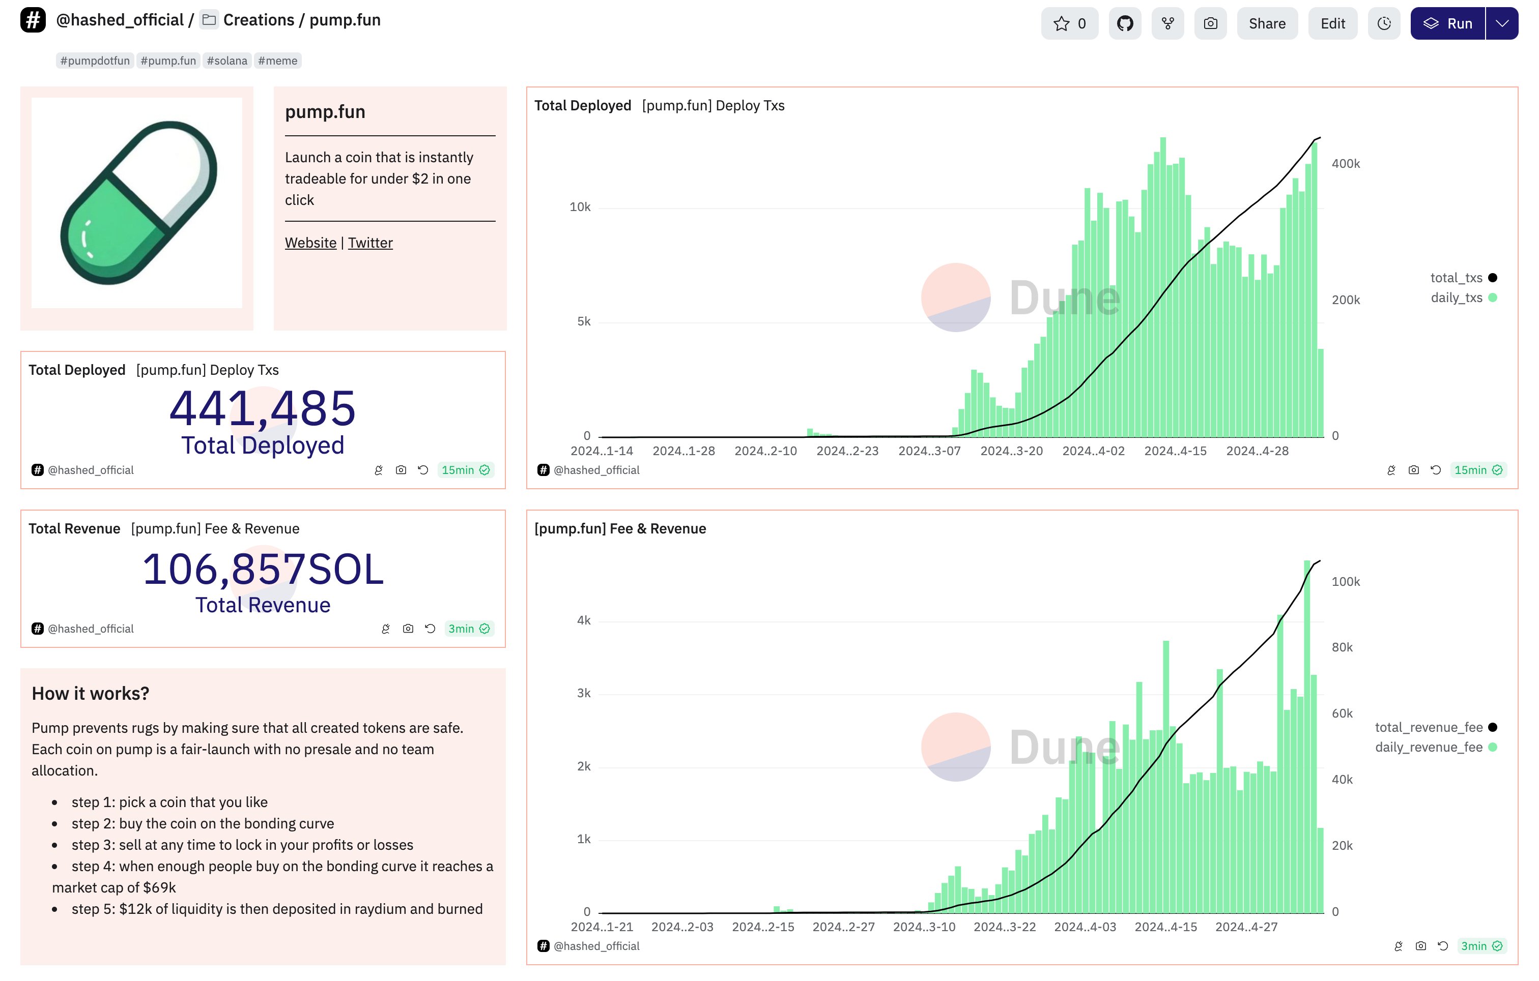Click total_revenue_fee black legend dot

pos(1492,727)
